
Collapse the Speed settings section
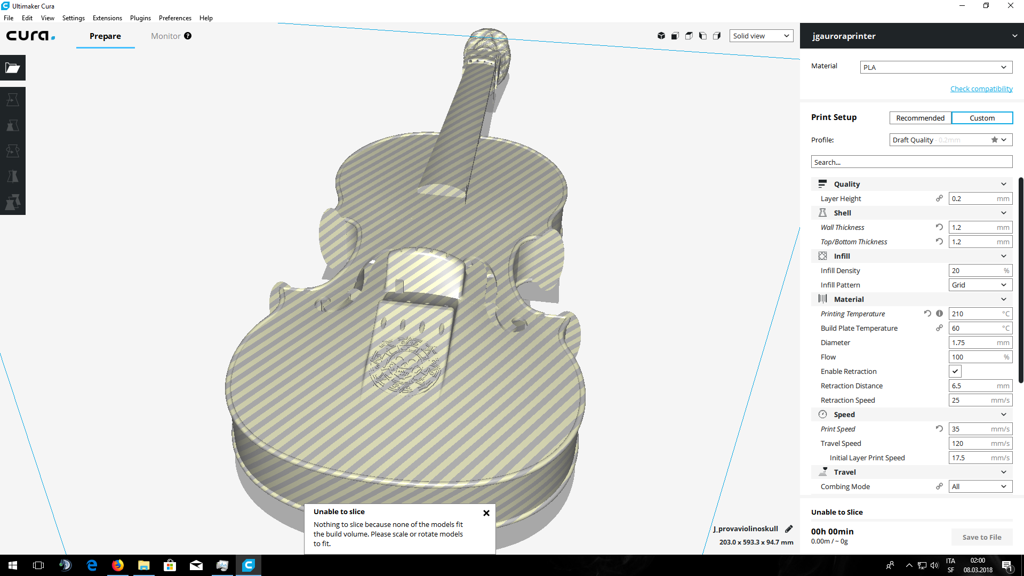(911, 414)
